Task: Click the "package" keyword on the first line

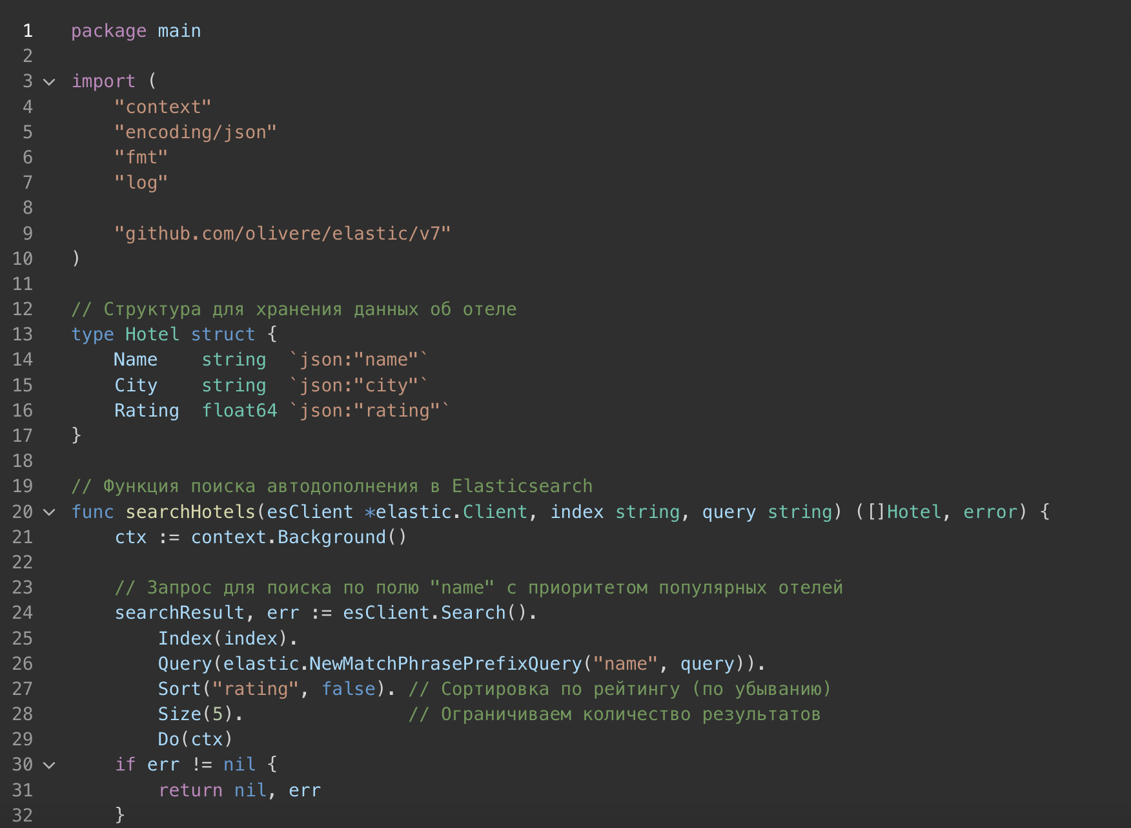Action: coord(108,31)
